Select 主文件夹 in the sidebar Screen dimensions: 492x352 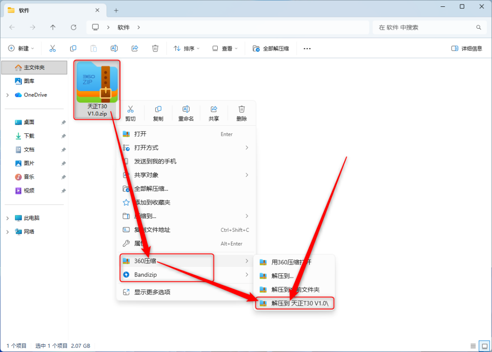[x=35, y=67]
